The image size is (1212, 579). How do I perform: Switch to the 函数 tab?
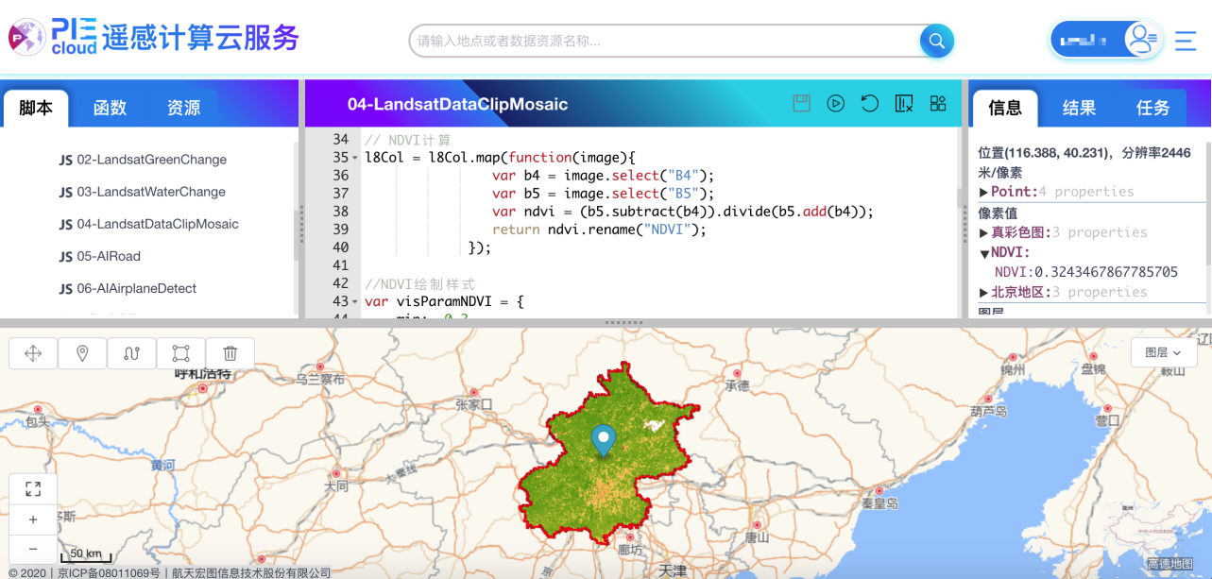110,108
